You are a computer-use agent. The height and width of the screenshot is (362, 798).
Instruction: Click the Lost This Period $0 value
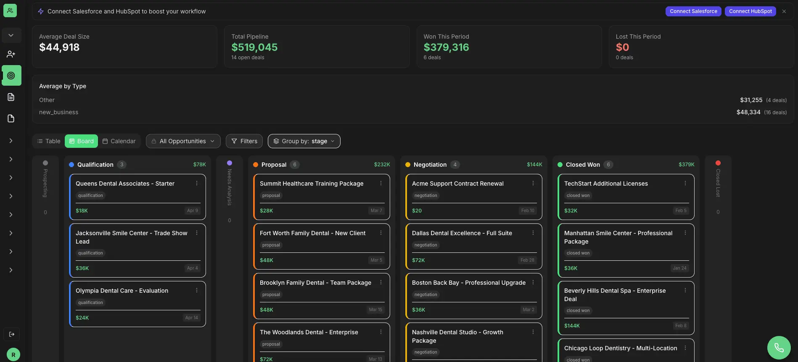coord(622,47)
